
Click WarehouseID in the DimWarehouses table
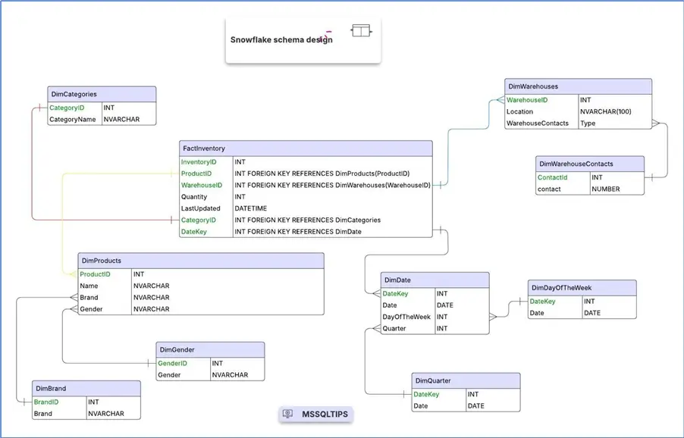[x=527, y=100]
